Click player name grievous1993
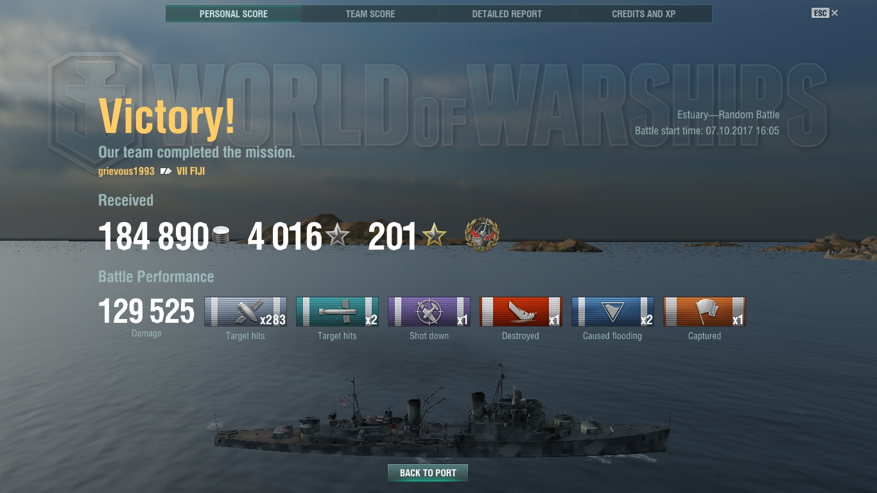 [x=126, y=171]
